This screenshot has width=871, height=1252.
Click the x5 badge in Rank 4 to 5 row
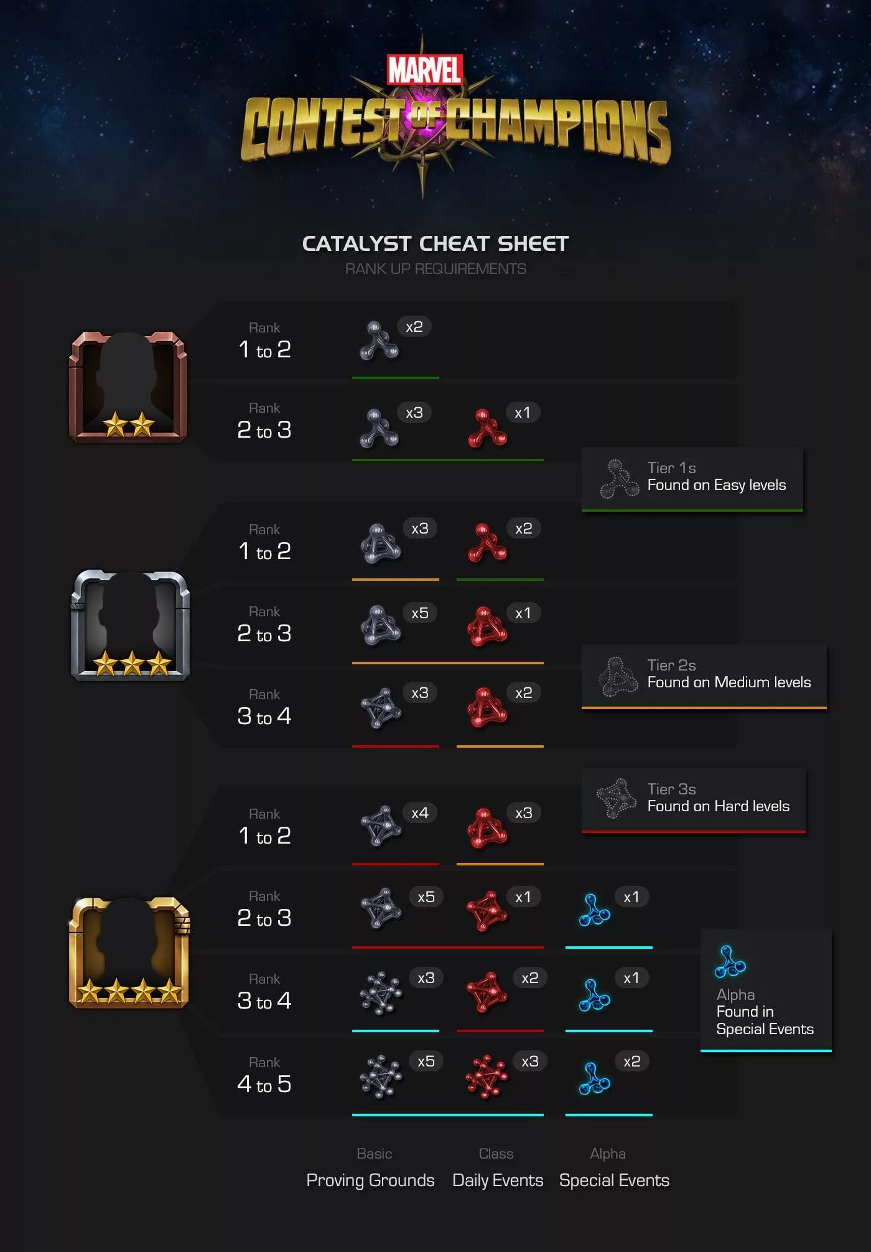[426, 1061]
